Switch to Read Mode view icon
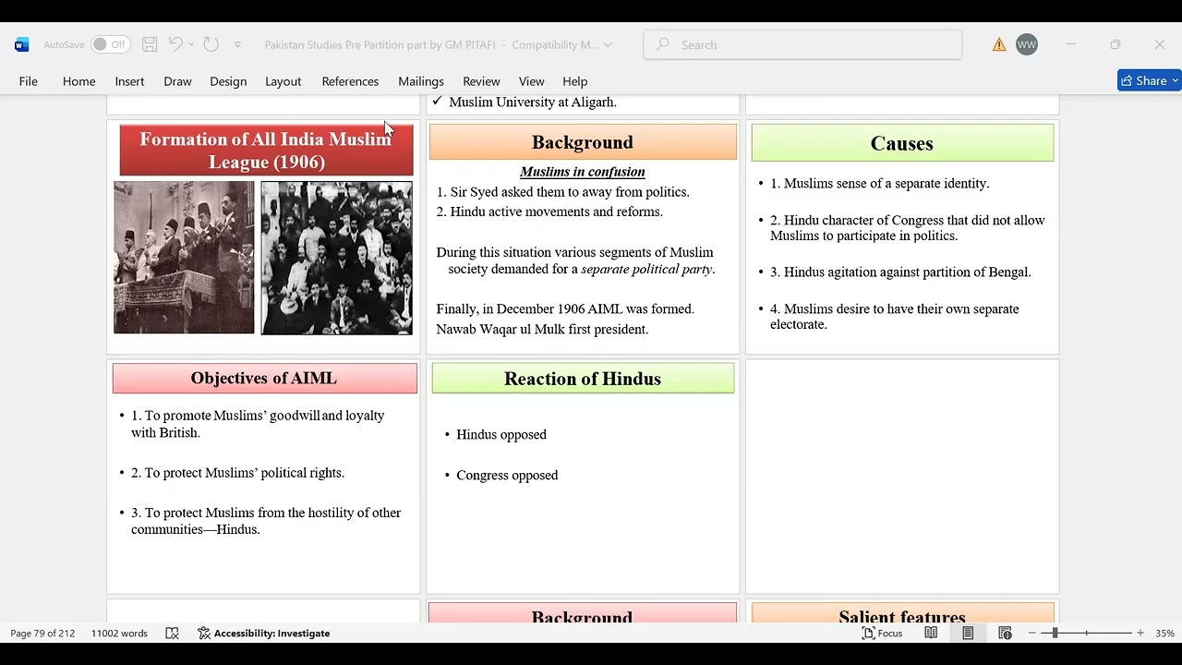1182x665 pixels. point(931,633)
